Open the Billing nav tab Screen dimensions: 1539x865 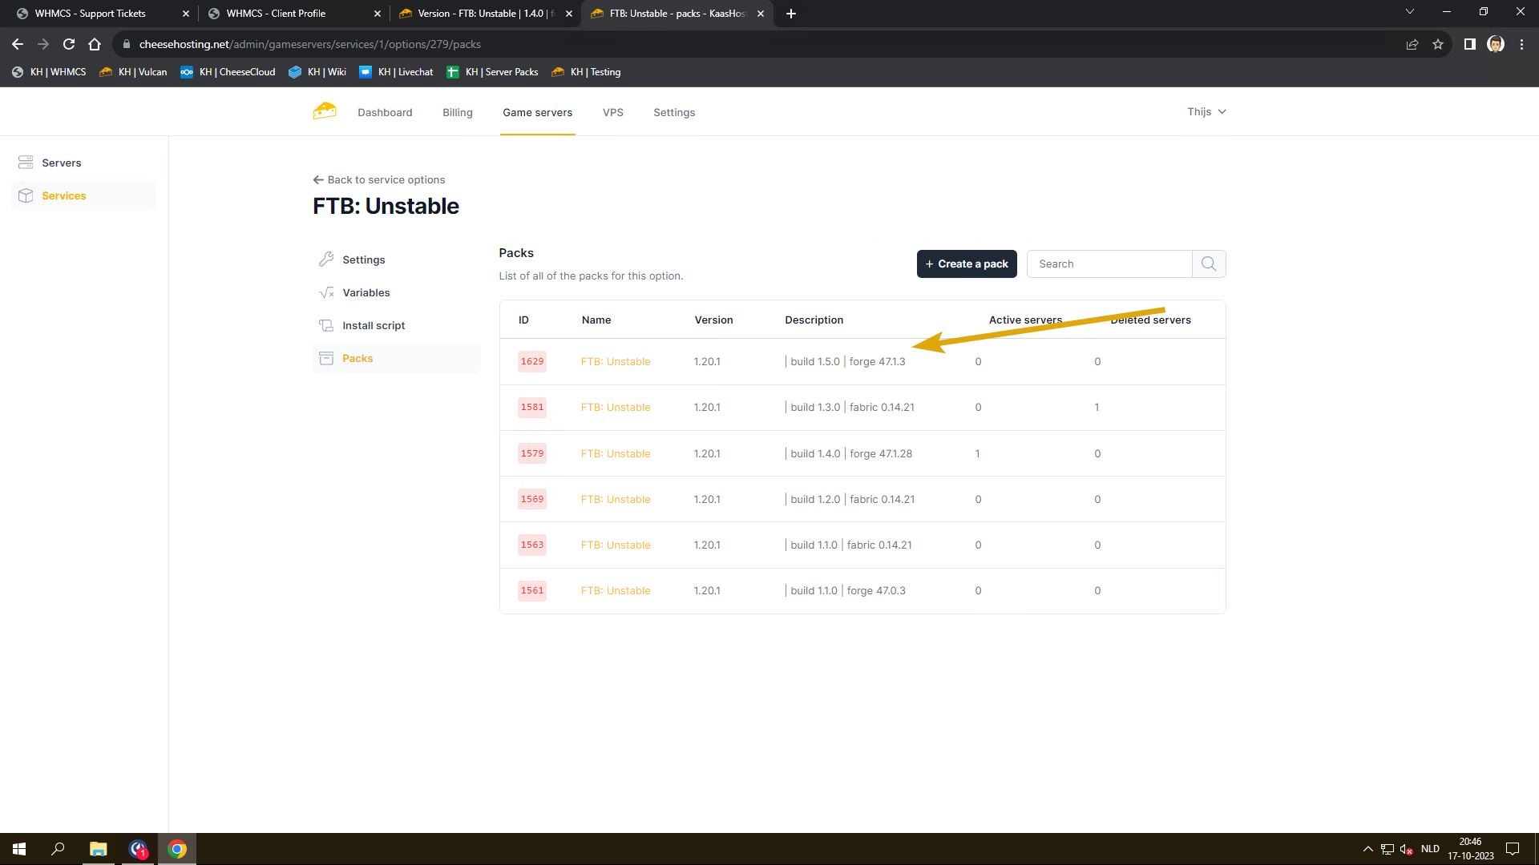click(458, 112)
